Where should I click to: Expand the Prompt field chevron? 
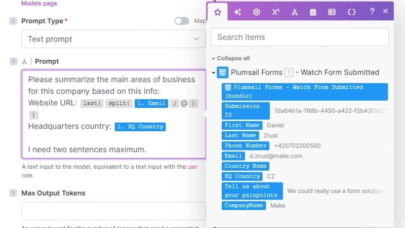point(13,61)
